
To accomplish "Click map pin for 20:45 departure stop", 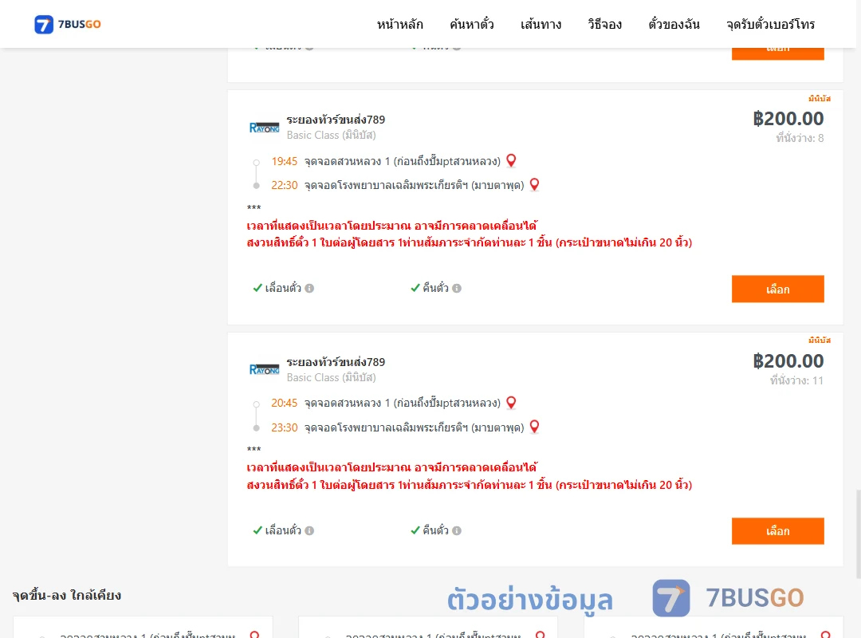I will 511,403.
